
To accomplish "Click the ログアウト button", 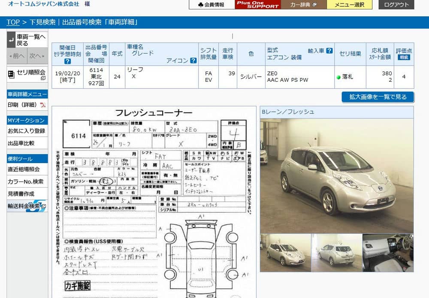I will pos(396,5).
